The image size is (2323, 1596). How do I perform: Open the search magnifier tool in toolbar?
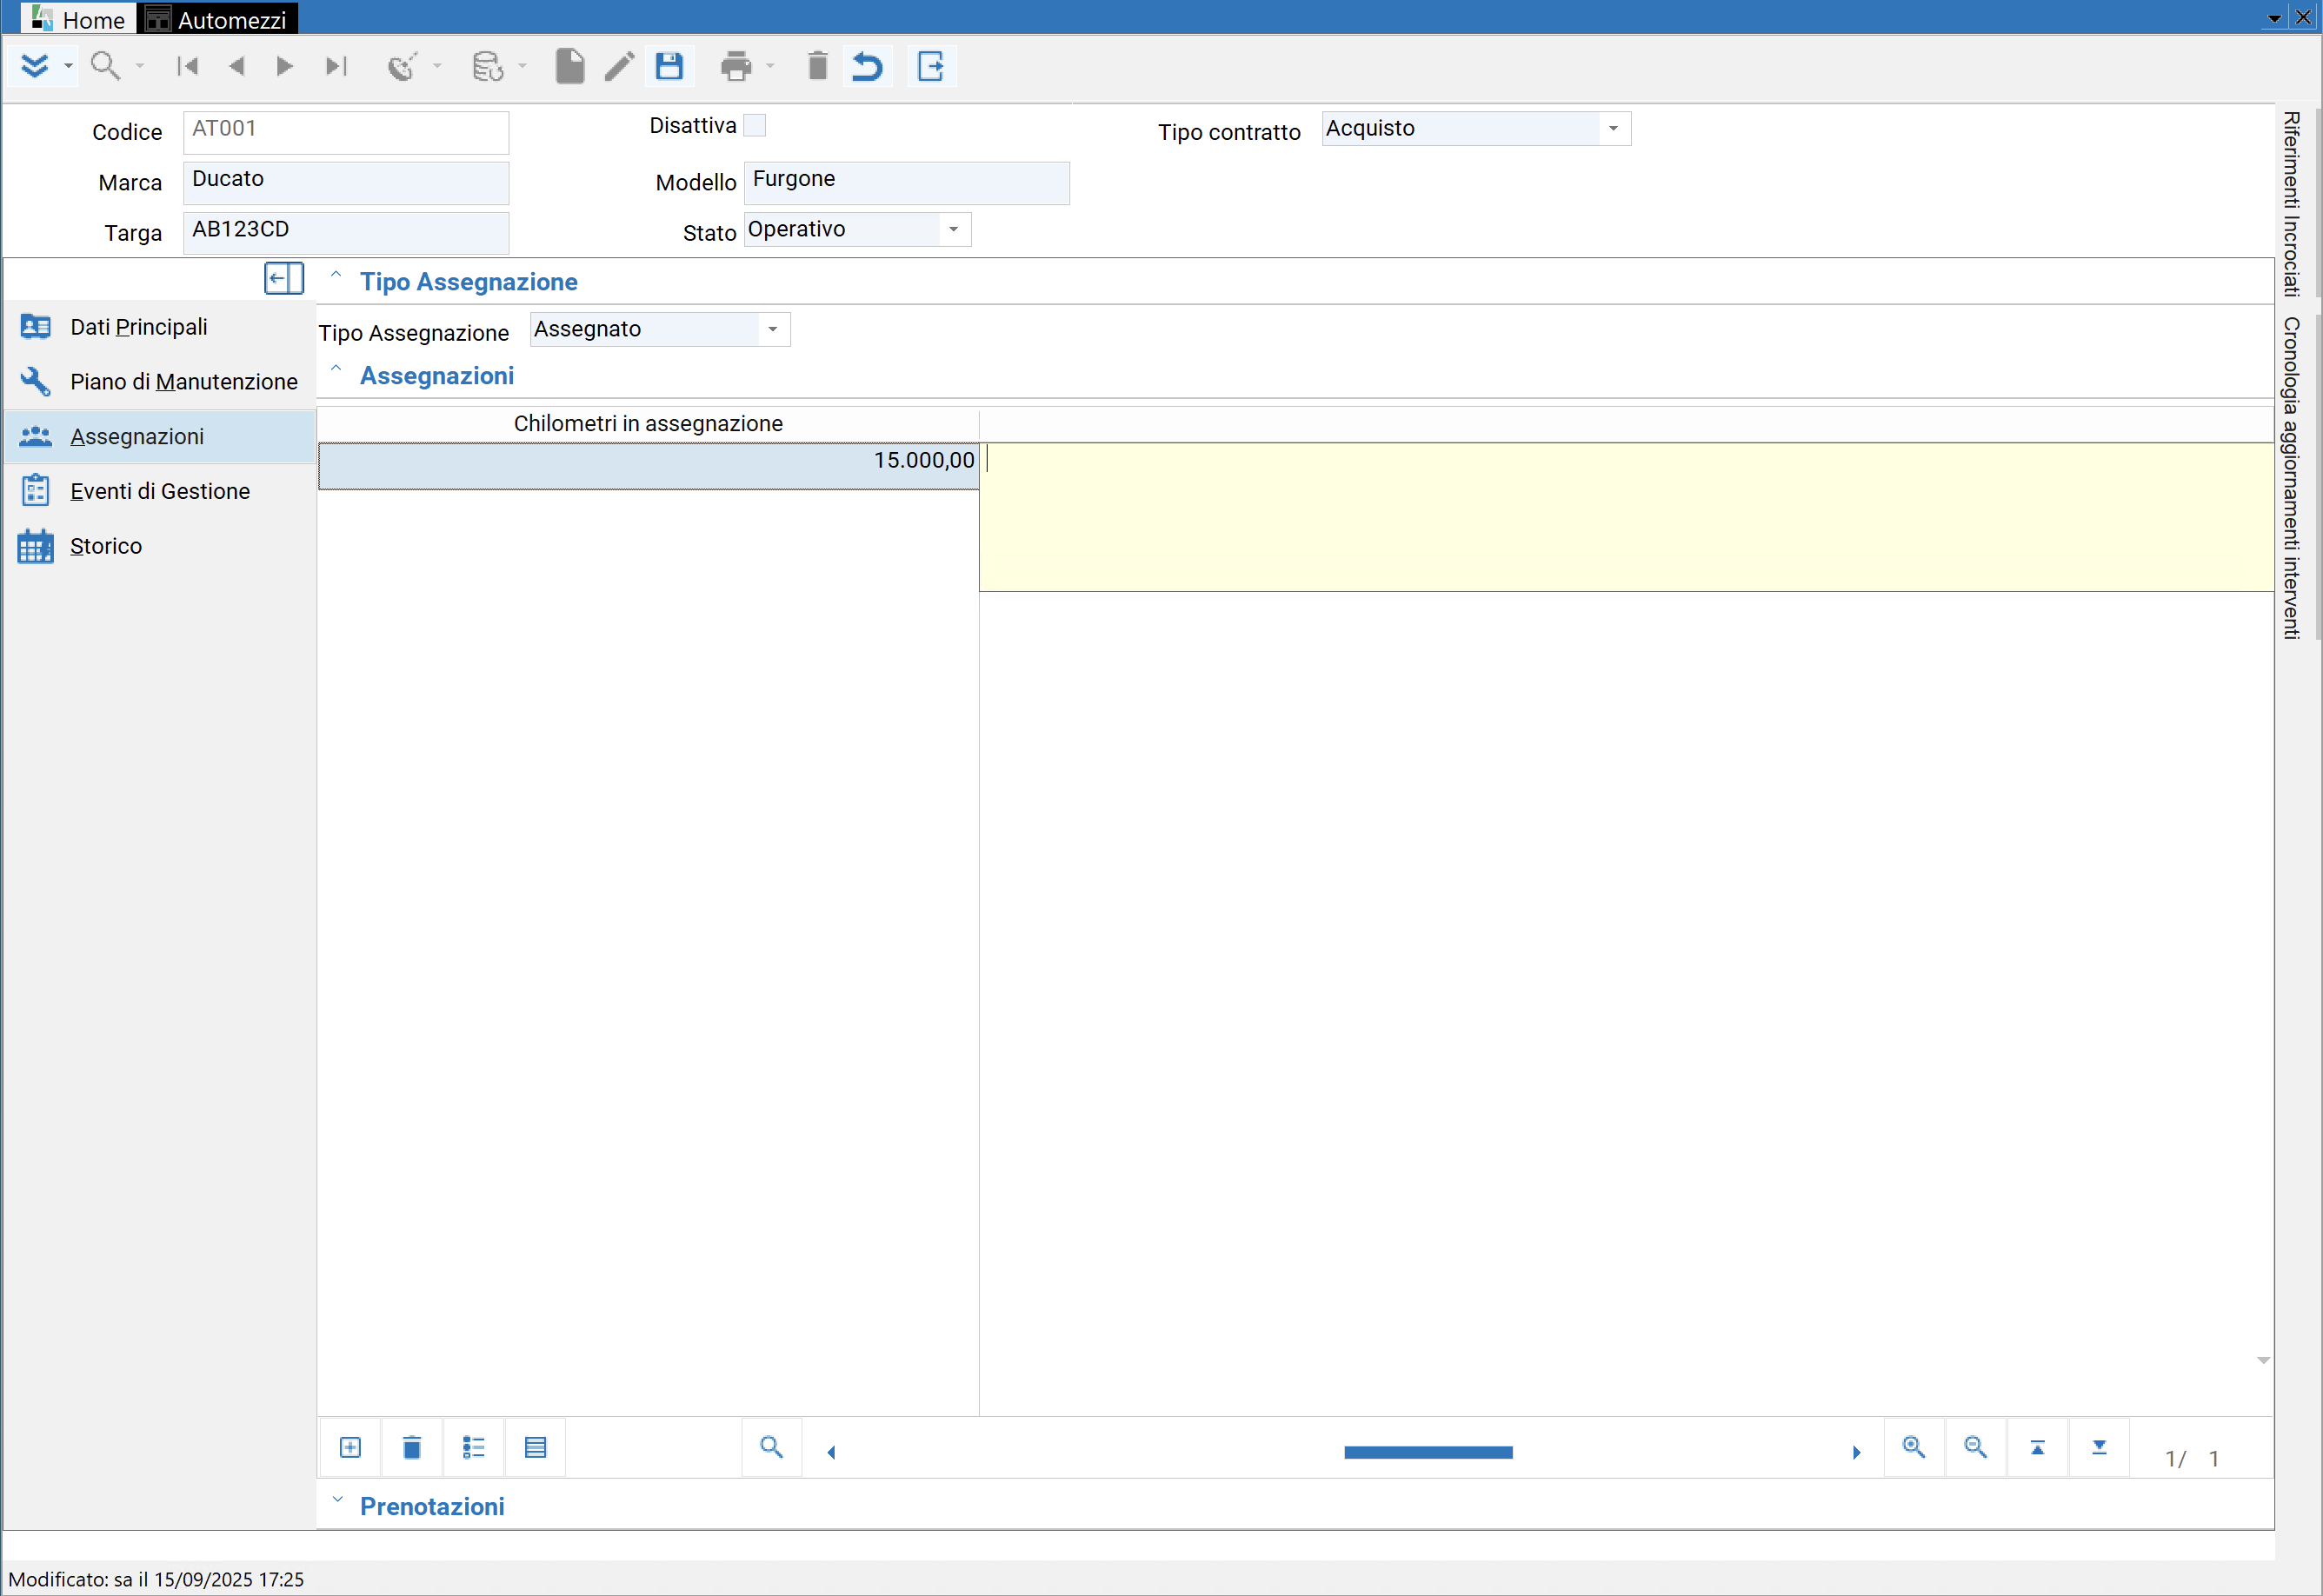click(x=105, y=66)
